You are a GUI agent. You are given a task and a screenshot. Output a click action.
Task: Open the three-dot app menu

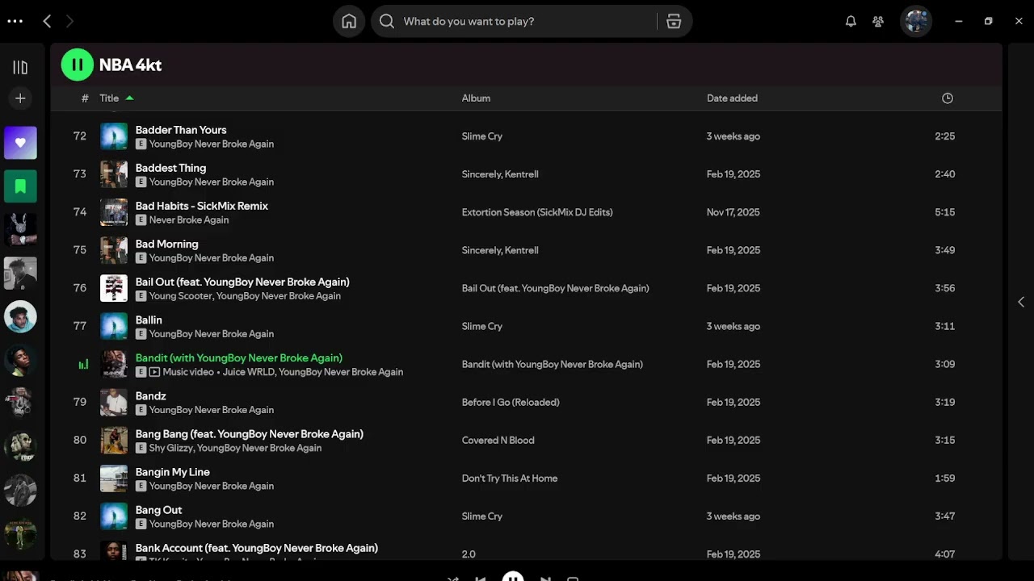(15, 22)
